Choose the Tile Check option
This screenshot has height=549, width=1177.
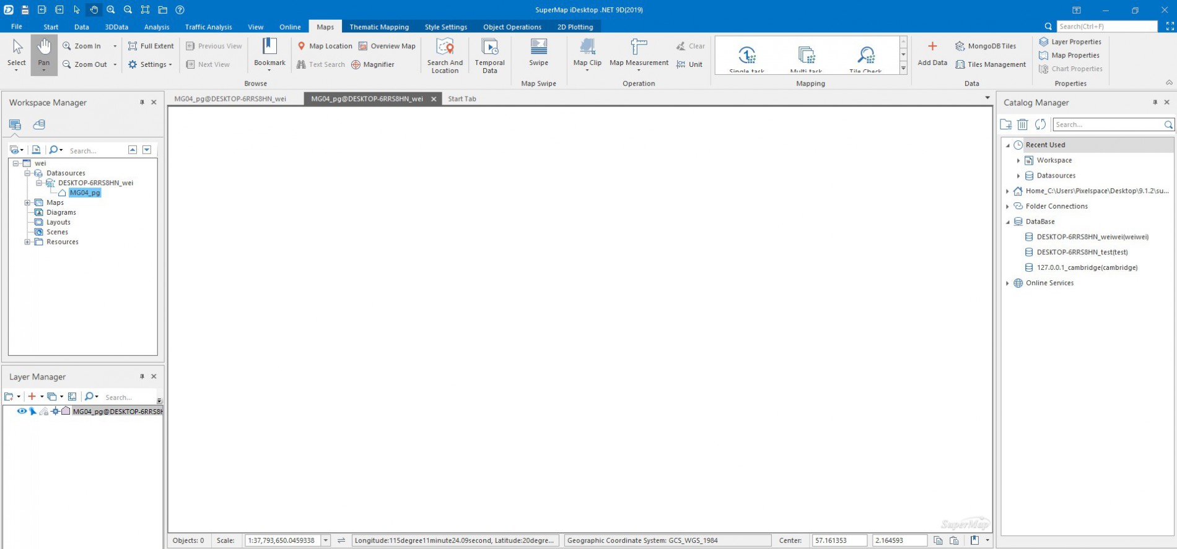pos(865,58)
